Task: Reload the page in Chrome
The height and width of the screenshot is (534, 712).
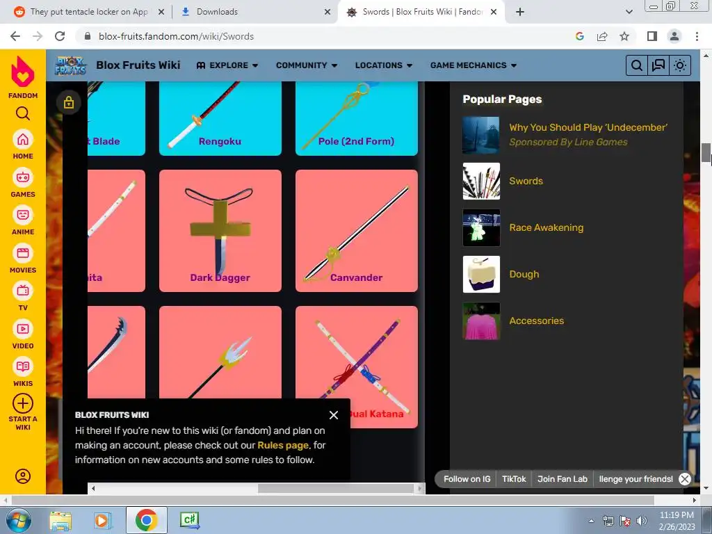Action: click(60, 36)
